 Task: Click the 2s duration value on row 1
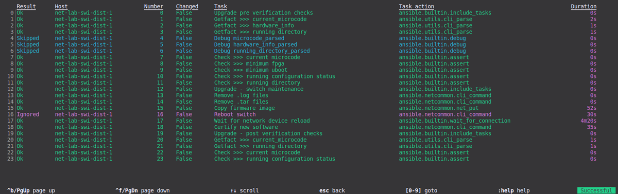[x=593, y=19]
